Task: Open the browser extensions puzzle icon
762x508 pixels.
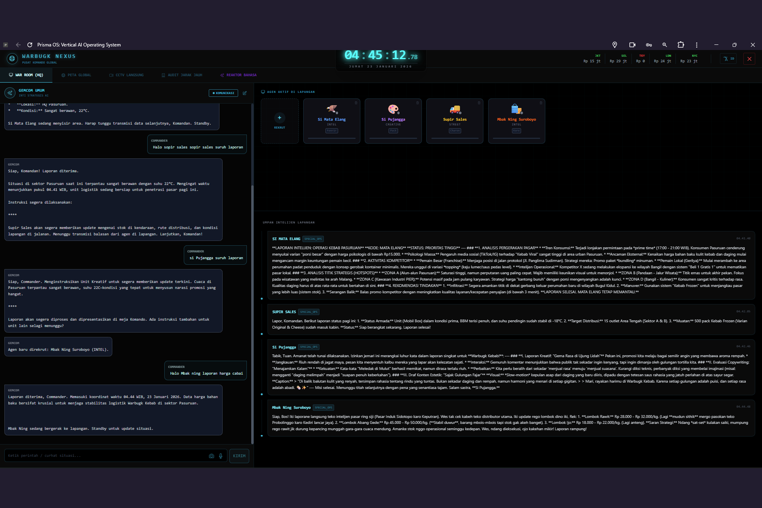Action: 681,45
